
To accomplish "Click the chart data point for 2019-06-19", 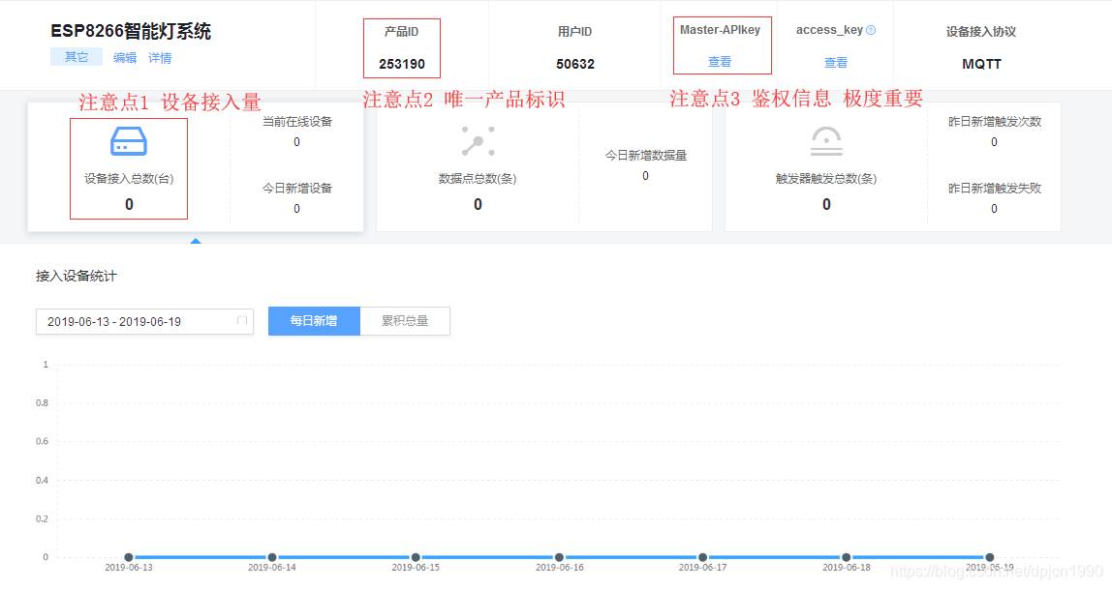I will 990,557.
